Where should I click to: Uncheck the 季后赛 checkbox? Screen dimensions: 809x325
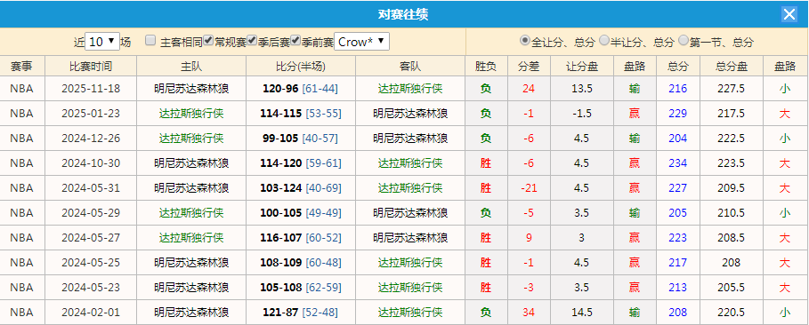pyautogui.click(x=252, y=40)
